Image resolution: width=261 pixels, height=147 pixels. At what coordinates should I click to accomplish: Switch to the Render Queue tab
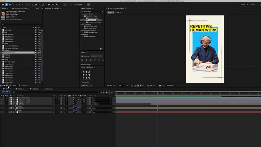pyautogui.click(x=49, y=89)
